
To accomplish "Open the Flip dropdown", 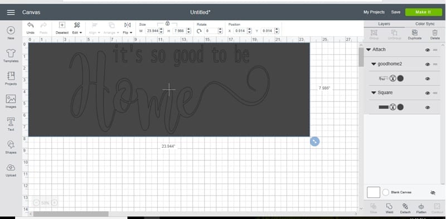I will [128, 28].
